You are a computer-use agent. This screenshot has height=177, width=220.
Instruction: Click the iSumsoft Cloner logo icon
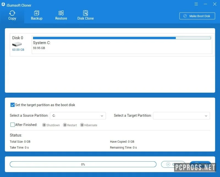(x=3, y=4)
